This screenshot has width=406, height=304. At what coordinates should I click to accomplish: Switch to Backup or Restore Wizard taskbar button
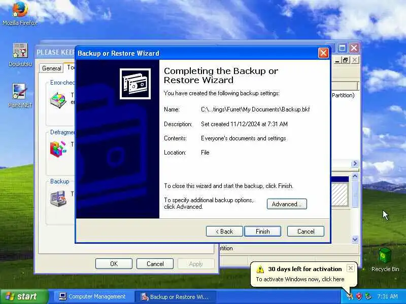point(175,296)
